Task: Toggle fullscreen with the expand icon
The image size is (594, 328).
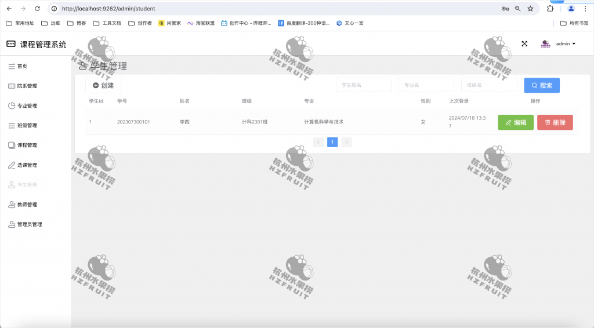Action: 524,44
